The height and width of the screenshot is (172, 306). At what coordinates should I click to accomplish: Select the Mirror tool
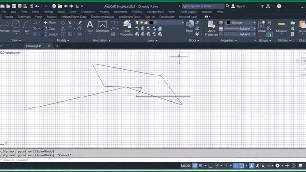(x=63, y=29)
